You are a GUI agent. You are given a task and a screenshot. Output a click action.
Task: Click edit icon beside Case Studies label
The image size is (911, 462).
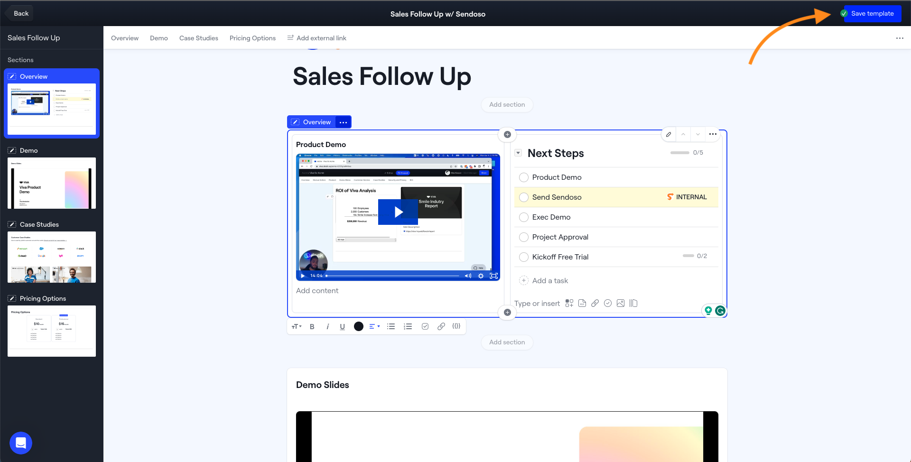tap(12, 224)
